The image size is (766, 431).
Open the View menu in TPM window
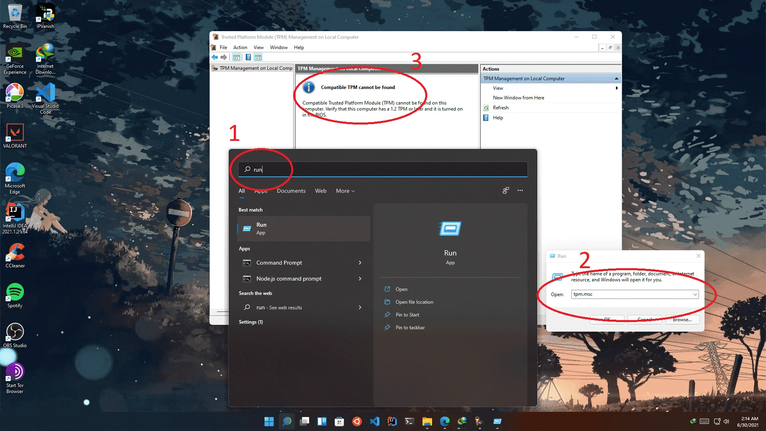tap(259, 47)
